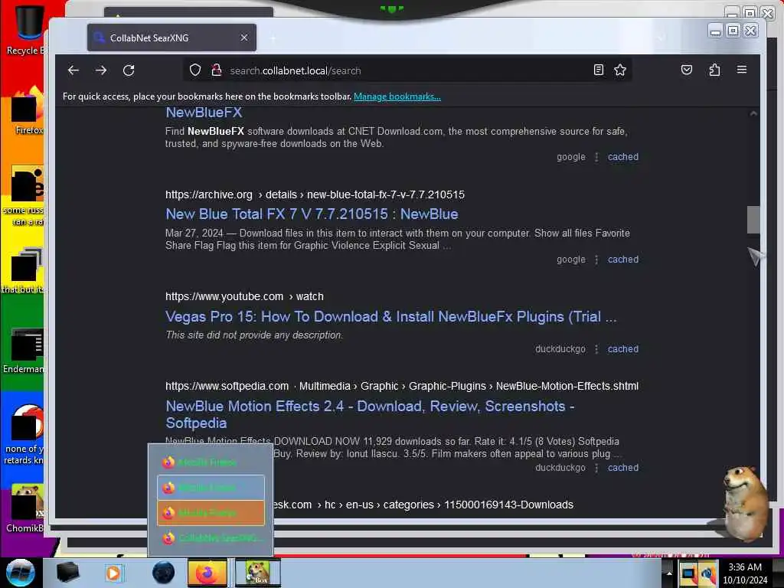Open the NewBlueFX result title
The image size is (784, 588).
204,113
